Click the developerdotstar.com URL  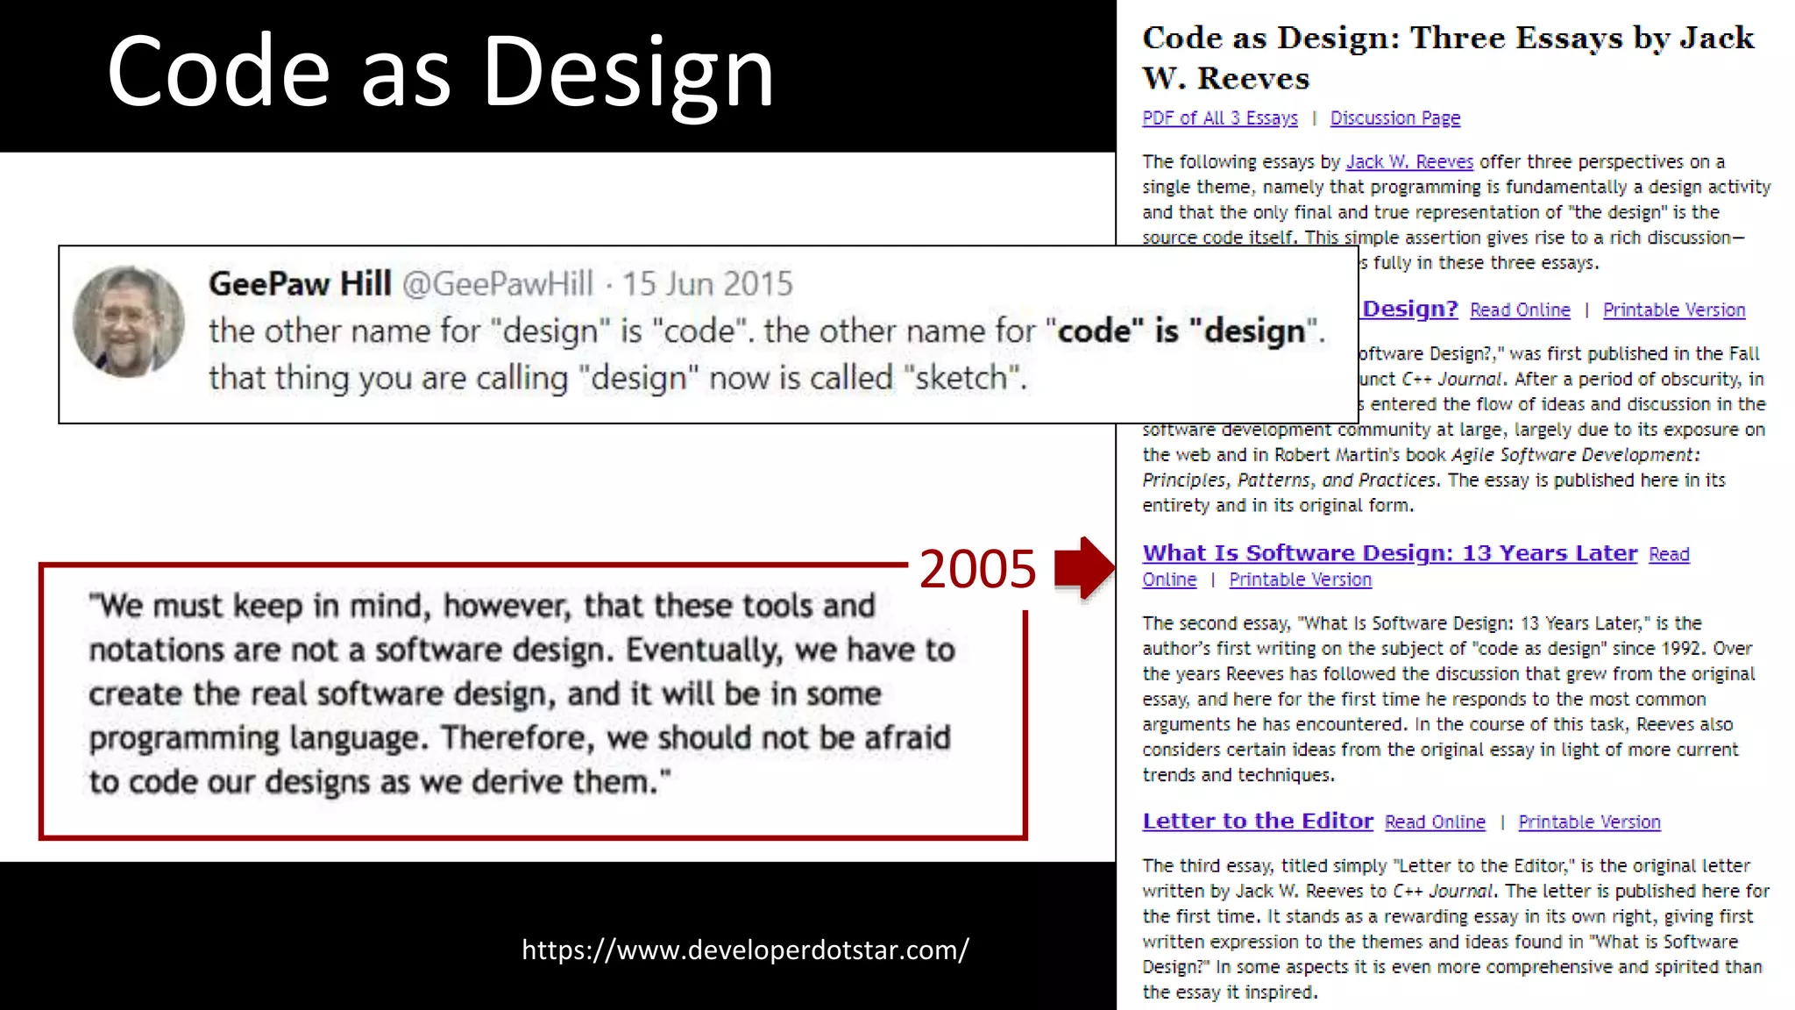point(745,950)
